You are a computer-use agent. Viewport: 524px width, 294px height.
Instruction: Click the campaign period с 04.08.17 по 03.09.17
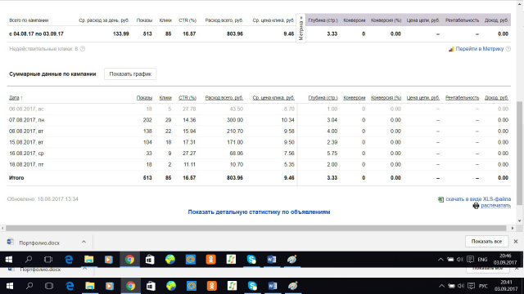pos(36,33)
